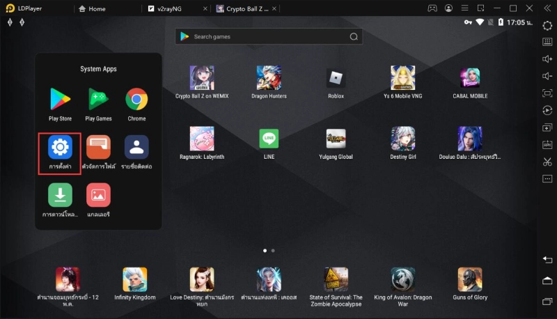The height and width of the screenshot is (319, 557).
Task: Open Guns of Glory recommended game
Action: tap(470, 279)
